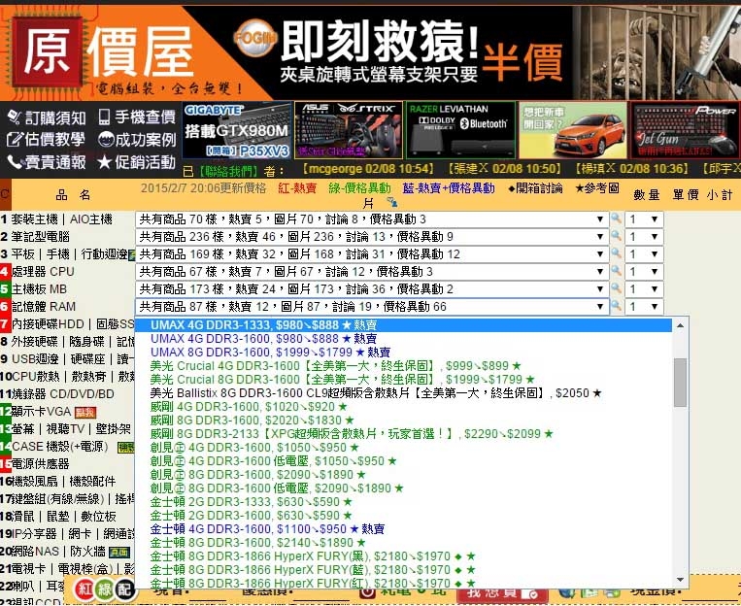The image size is (741, 606).
Task: Click the Gigabyte GTX980M P35XV3 ad thumbnail
Action: pyautogui.click(x=237, y=130)
